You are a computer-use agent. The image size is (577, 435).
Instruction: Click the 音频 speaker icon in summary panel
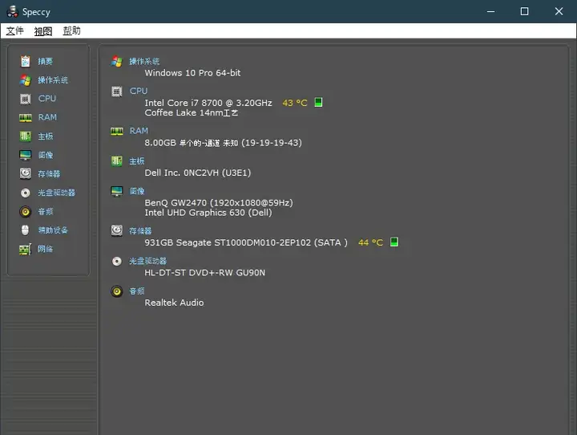(117, 291)
